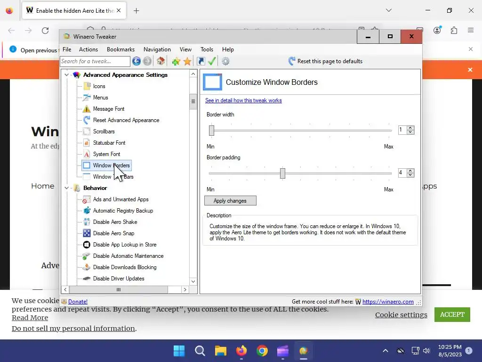Collapse the Behavior group
This screenshot has width=482, height=362.
click(x=66, y=188)
